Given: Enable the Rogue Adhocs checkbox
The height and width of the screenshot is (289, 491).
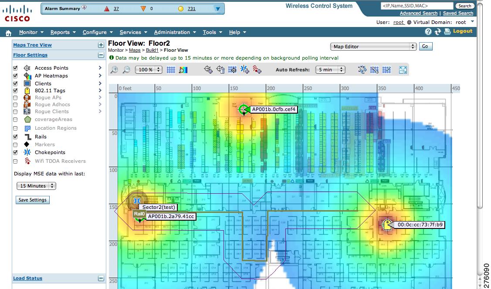Looking at the screenshot, I should pyautogui.click(x=15, y=104).
